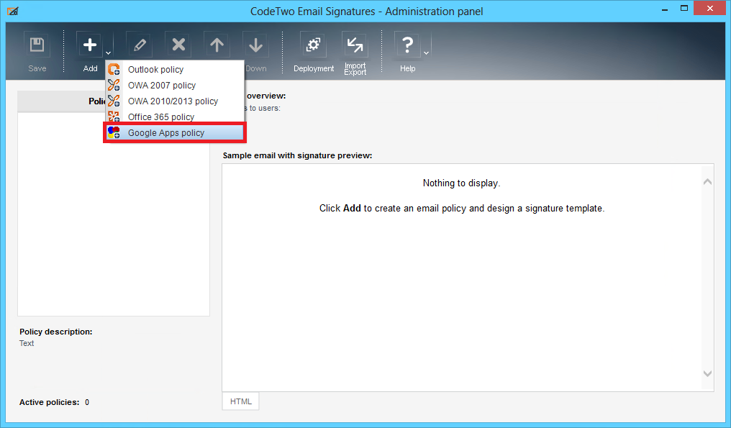Click the Import Export label text
The height and width of the screenshot is (428, 731).
355,69
